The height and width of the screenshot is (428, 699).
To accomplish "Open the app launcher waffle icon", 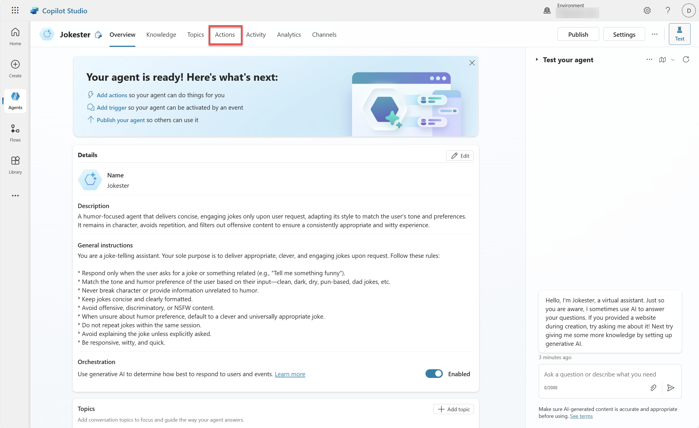I will [x=15, y=11].
